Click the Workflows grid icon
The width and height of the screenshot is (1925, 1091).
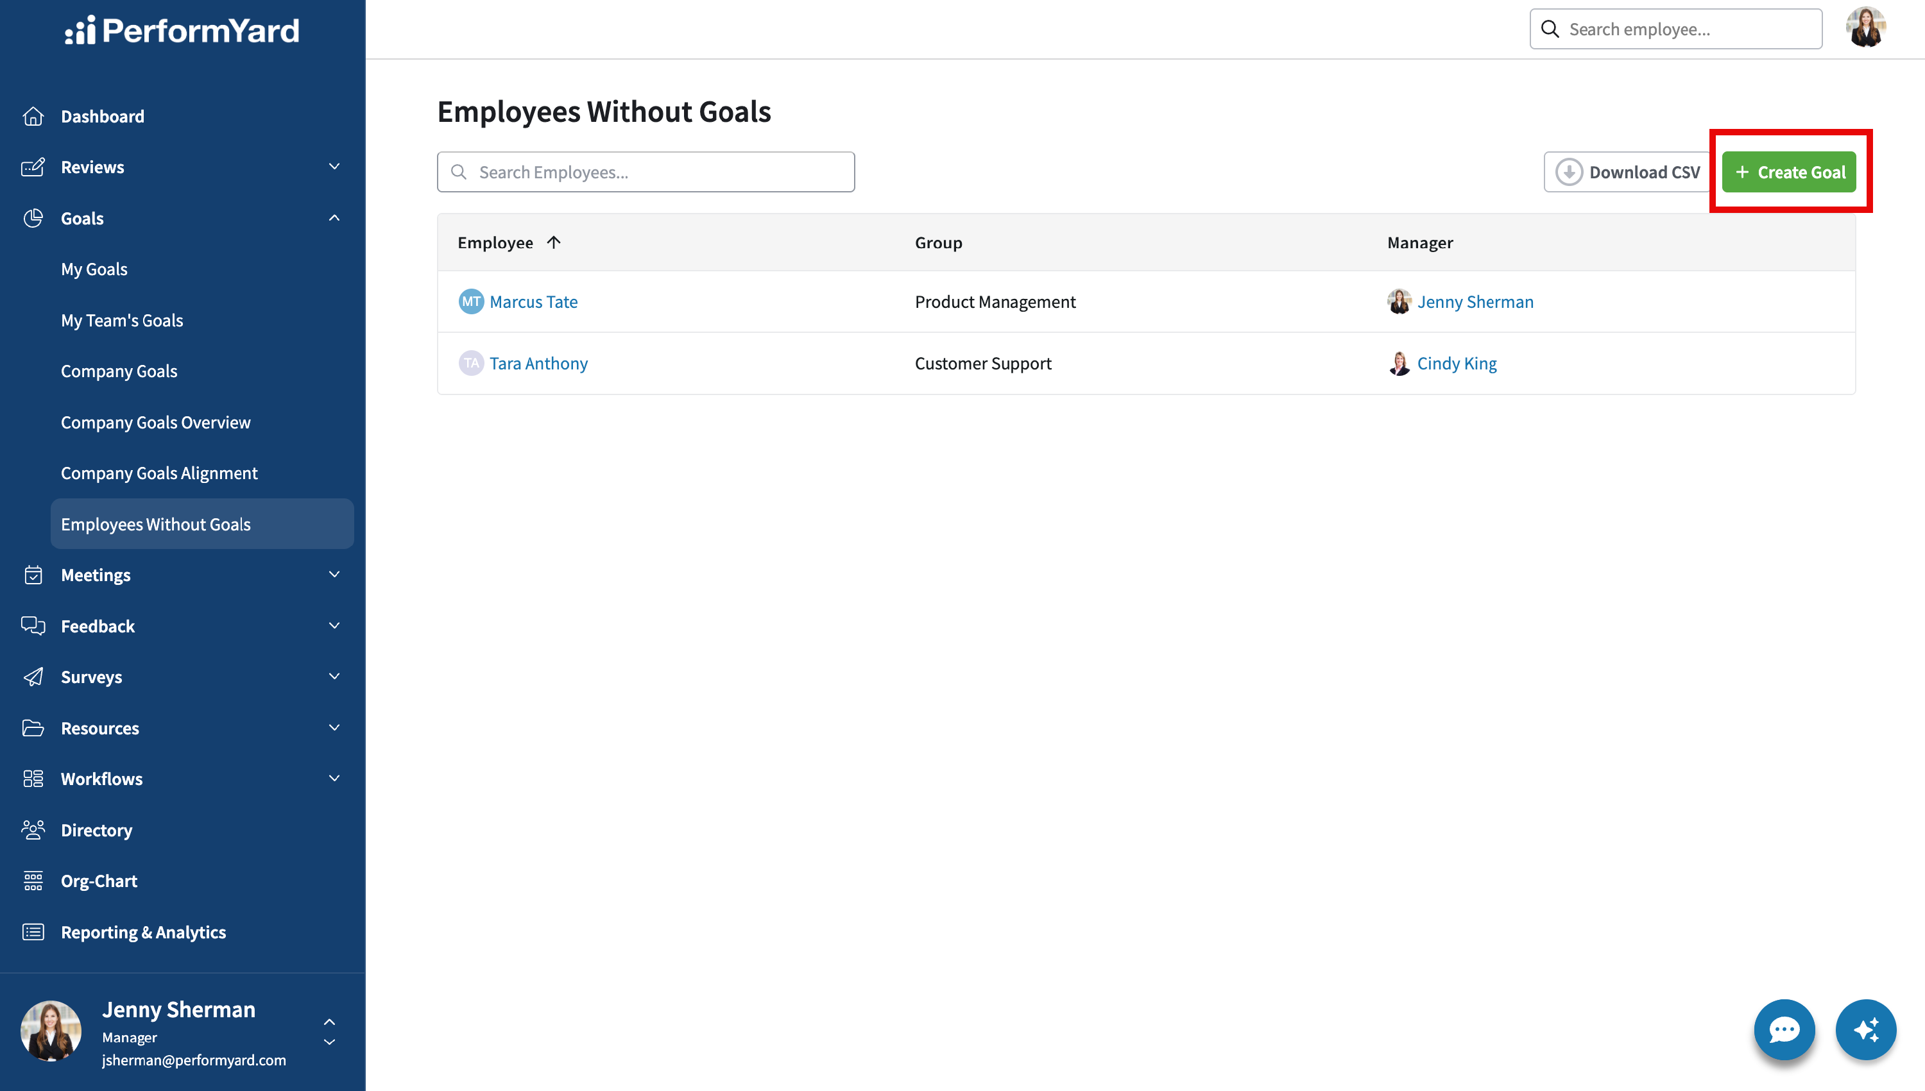33,779
